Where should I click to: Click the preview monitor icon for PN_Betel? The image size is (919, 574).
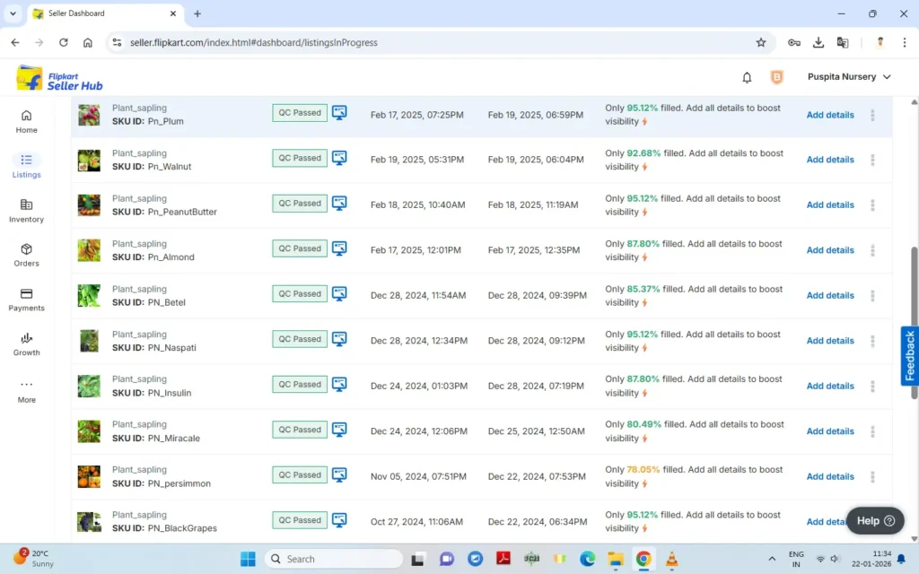(x=339, y=294)
